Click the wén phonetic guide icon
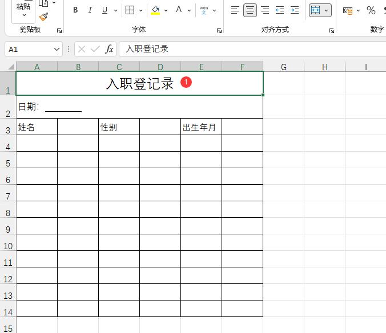 [x=204, y=10]
